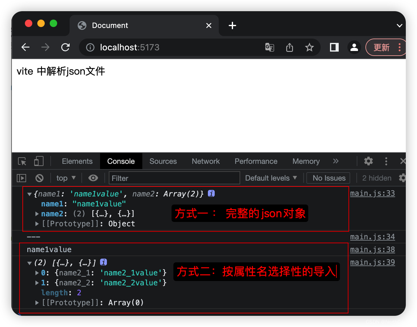417x327 pixels.
Task: Clear the console
Action: pos(39,178)
